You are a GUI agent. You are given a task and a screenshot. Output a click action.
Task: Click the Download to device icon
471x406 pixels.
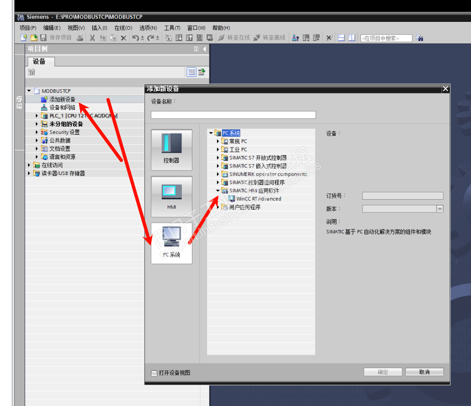[179, 37]
